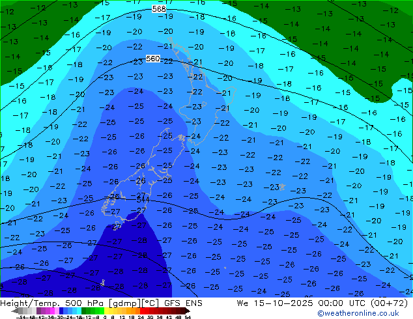Click the gray left arrow of the color bar

tap(15, 311)
